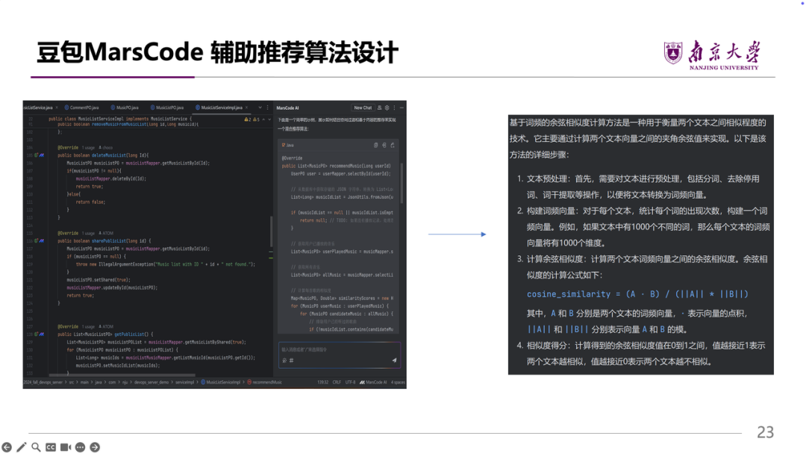Image resolution: width=806 pixels, height=454 pixels.
Task: Click New Chat in MarsCode AI panel
Action: point(363,108)
